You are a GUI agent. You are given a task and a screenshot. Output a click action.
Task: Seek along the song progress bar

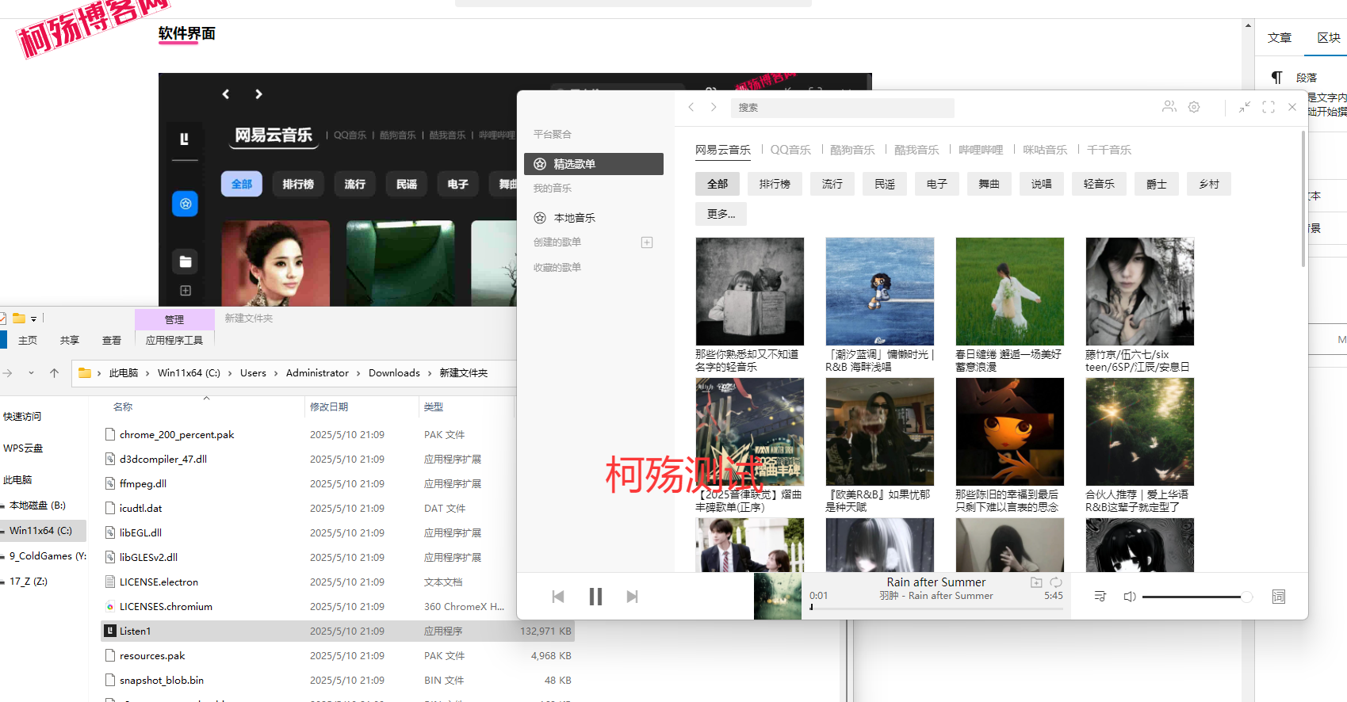[x=936, y=608]
